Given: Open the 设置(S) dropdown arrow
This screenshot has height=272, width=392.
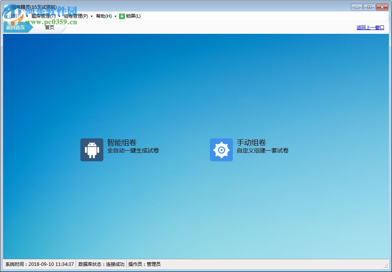Looking at the screenshot, I should click(27, 16).
